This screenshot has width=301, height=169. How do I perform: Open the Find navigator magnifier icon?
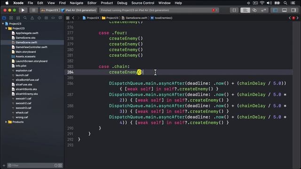pos(25,18)
